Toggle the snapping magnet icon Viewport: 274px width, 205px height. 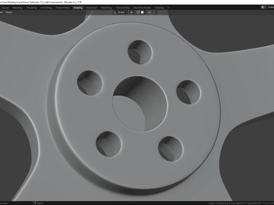pyautogui.click(x=138, y=13)
